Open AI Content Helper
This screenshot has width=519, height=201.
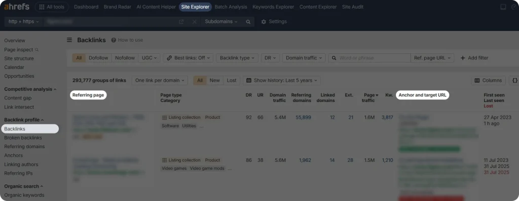coord(156,7)
